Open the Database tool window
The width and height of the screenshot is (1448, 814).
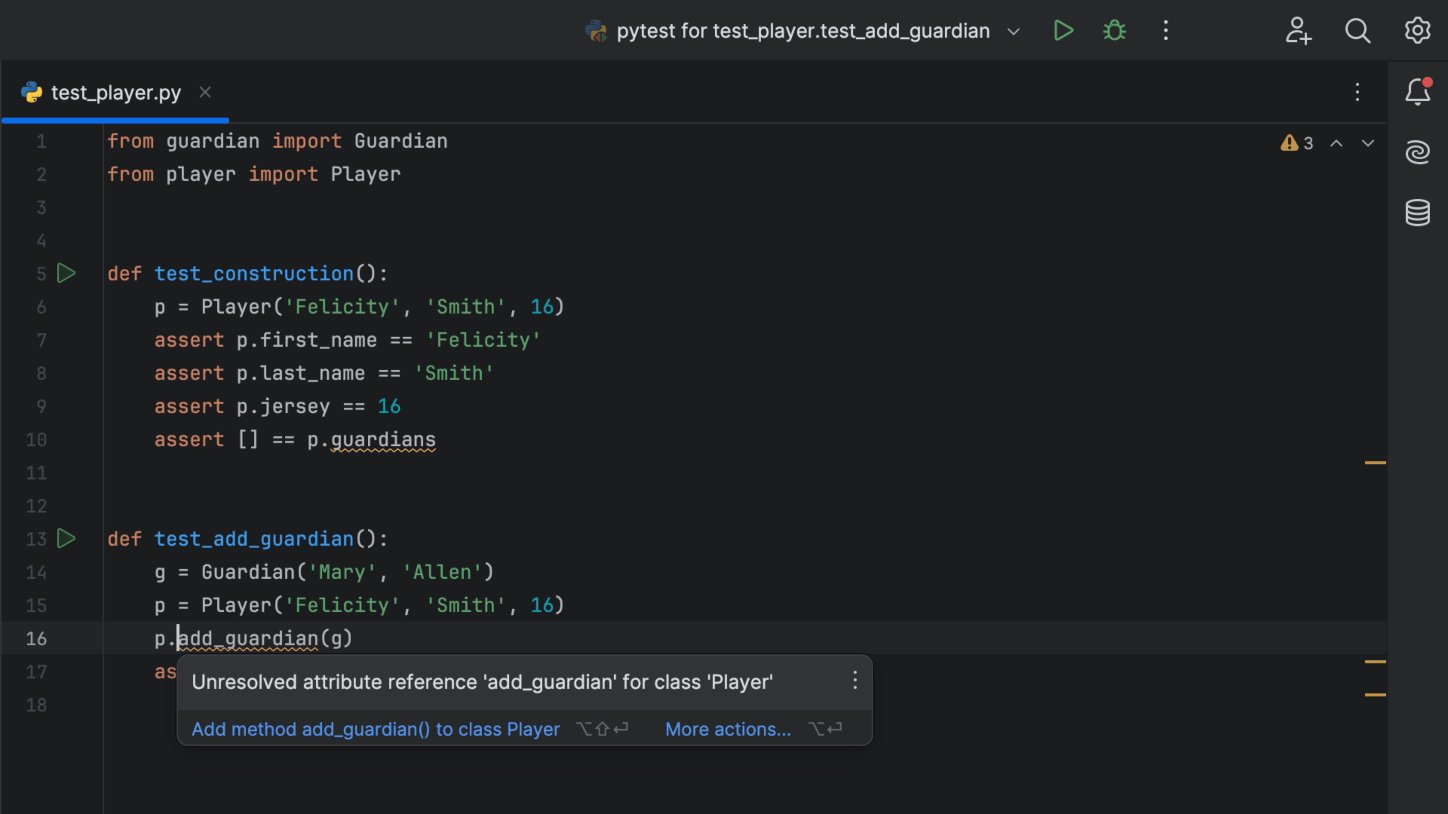[x=1418, y=212]
